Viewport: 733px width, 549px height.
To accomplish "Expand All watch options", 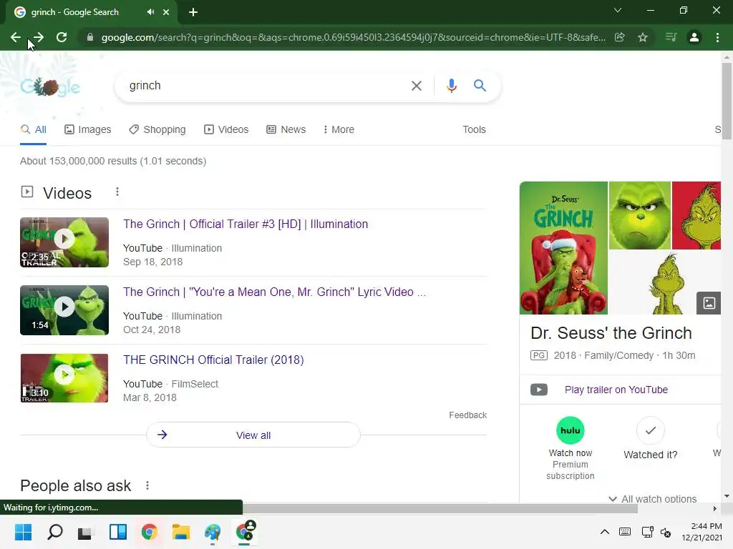I will pyautogui.click(x=653, y=498).
